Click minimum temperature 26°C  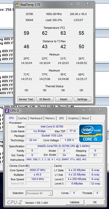(81, 58)
